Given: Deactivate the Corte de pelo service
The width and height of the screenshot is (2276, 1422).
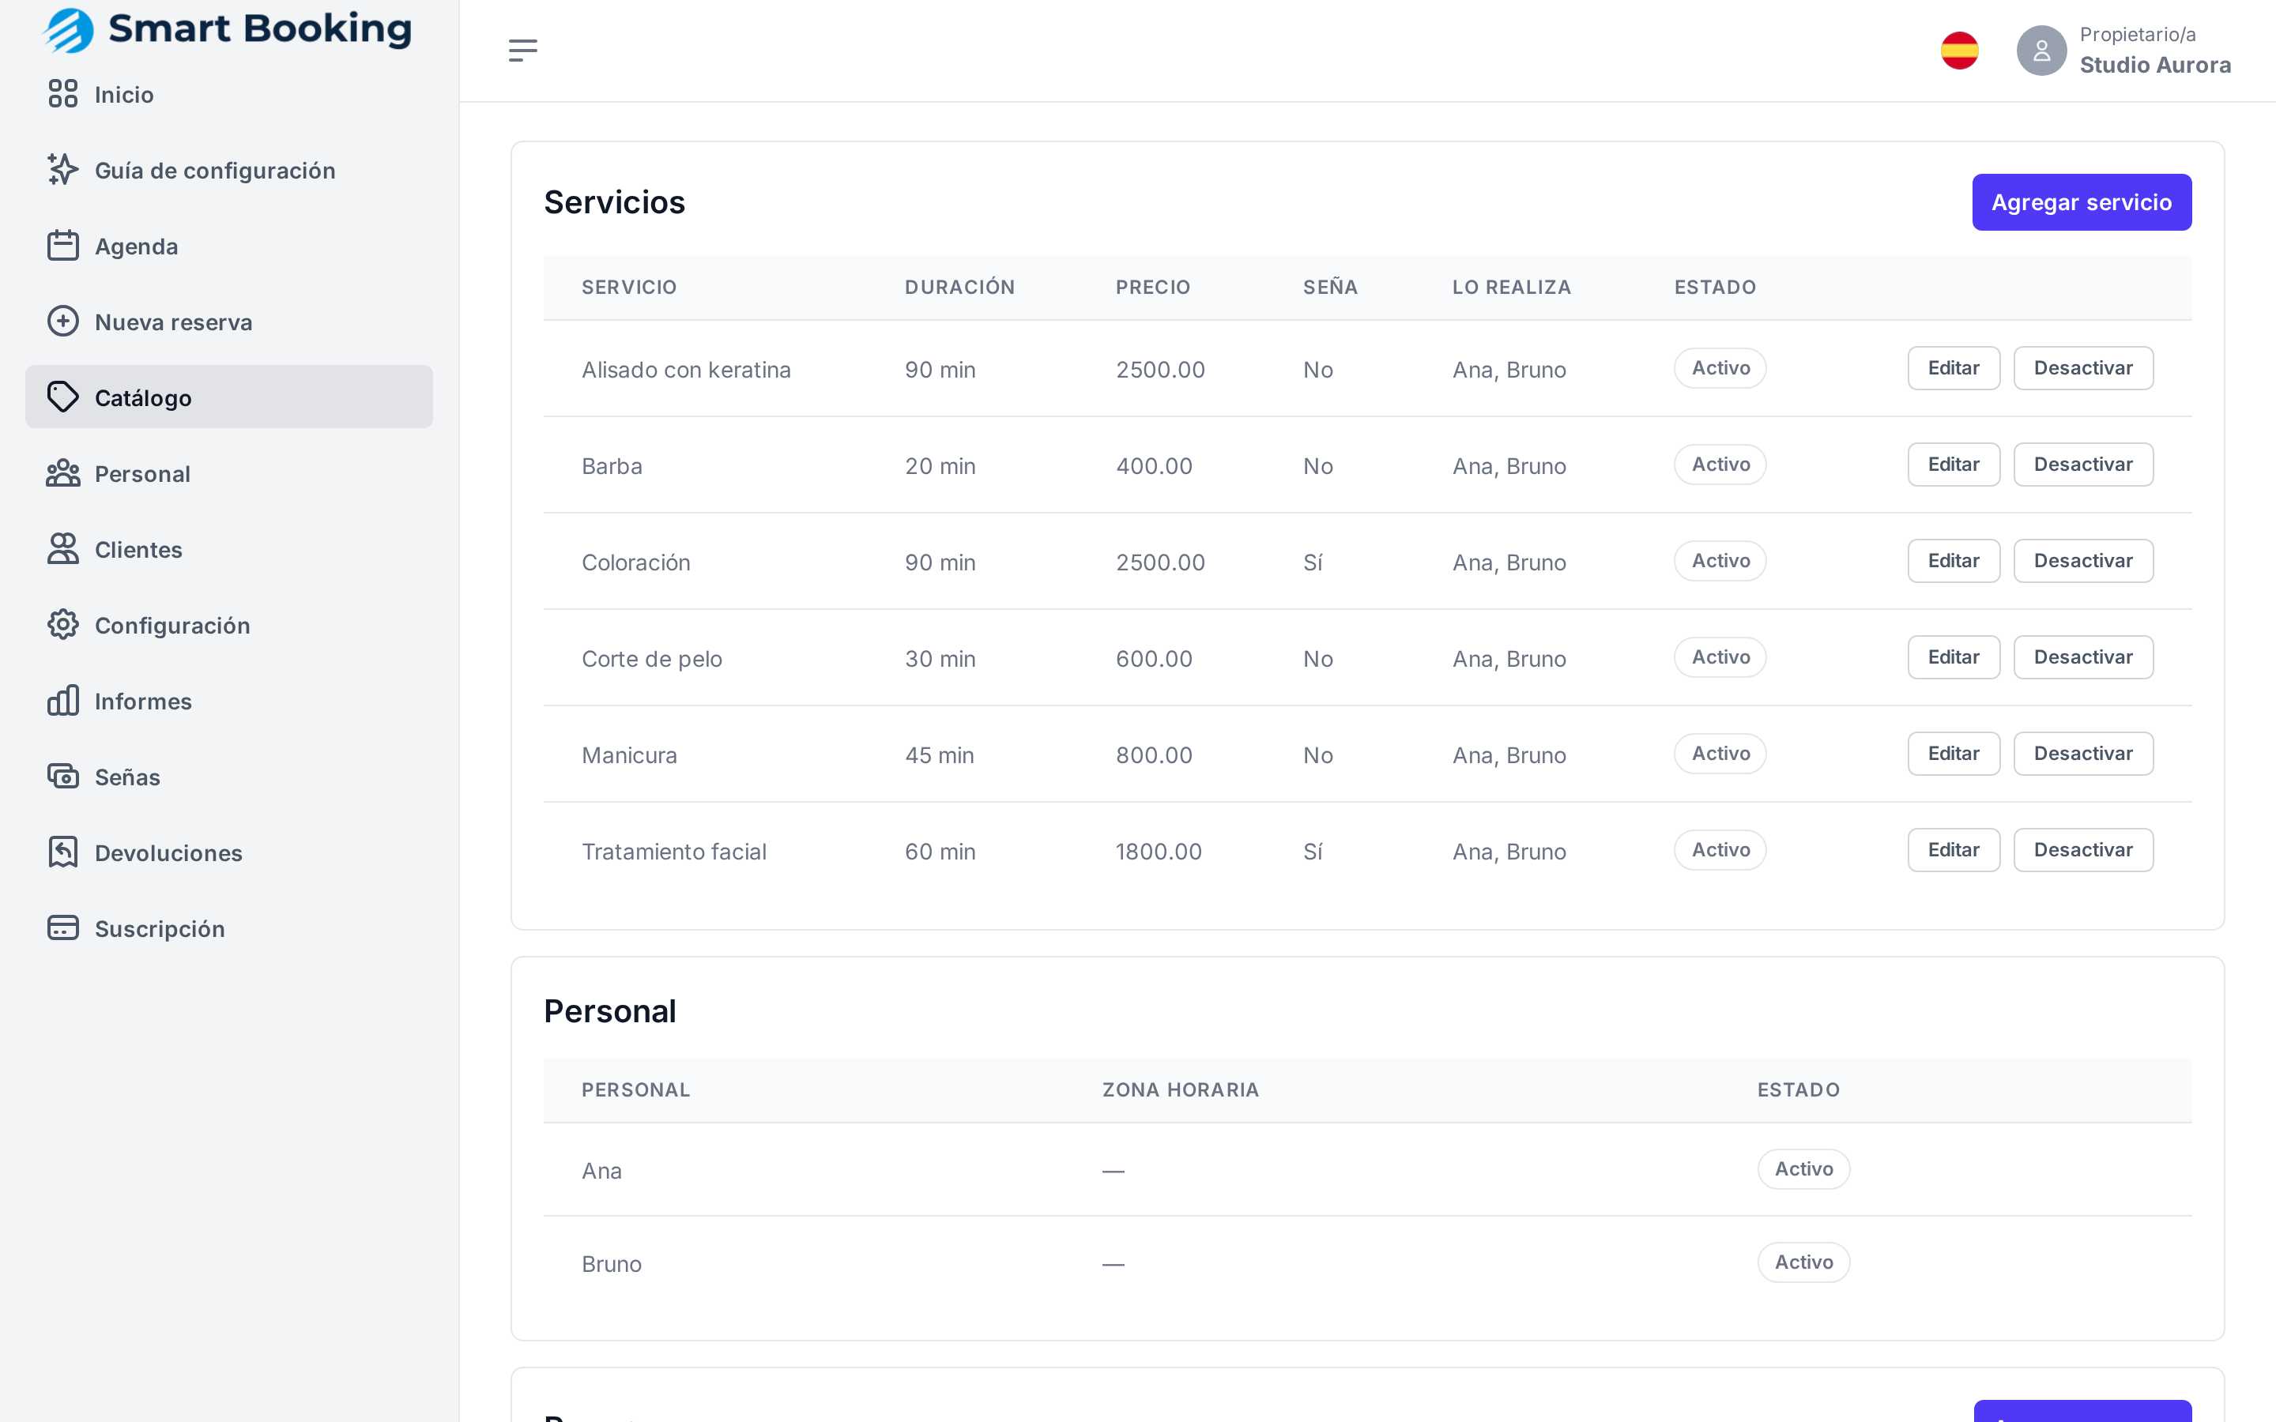Looking at the screenshot, I should tap(2083, 657).
